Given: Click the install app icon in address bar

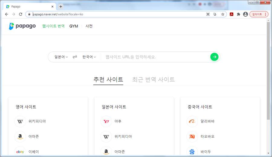Looking at the screenshot, I should click(x=215, y=14).
